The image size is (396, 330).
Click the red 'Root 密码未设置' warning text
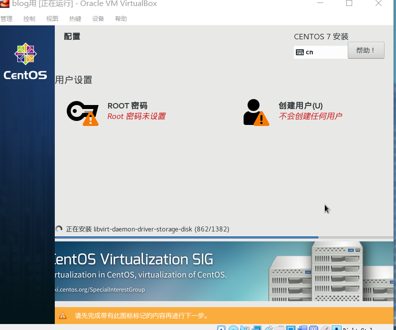pyautogui.click(x=136, y=116)
